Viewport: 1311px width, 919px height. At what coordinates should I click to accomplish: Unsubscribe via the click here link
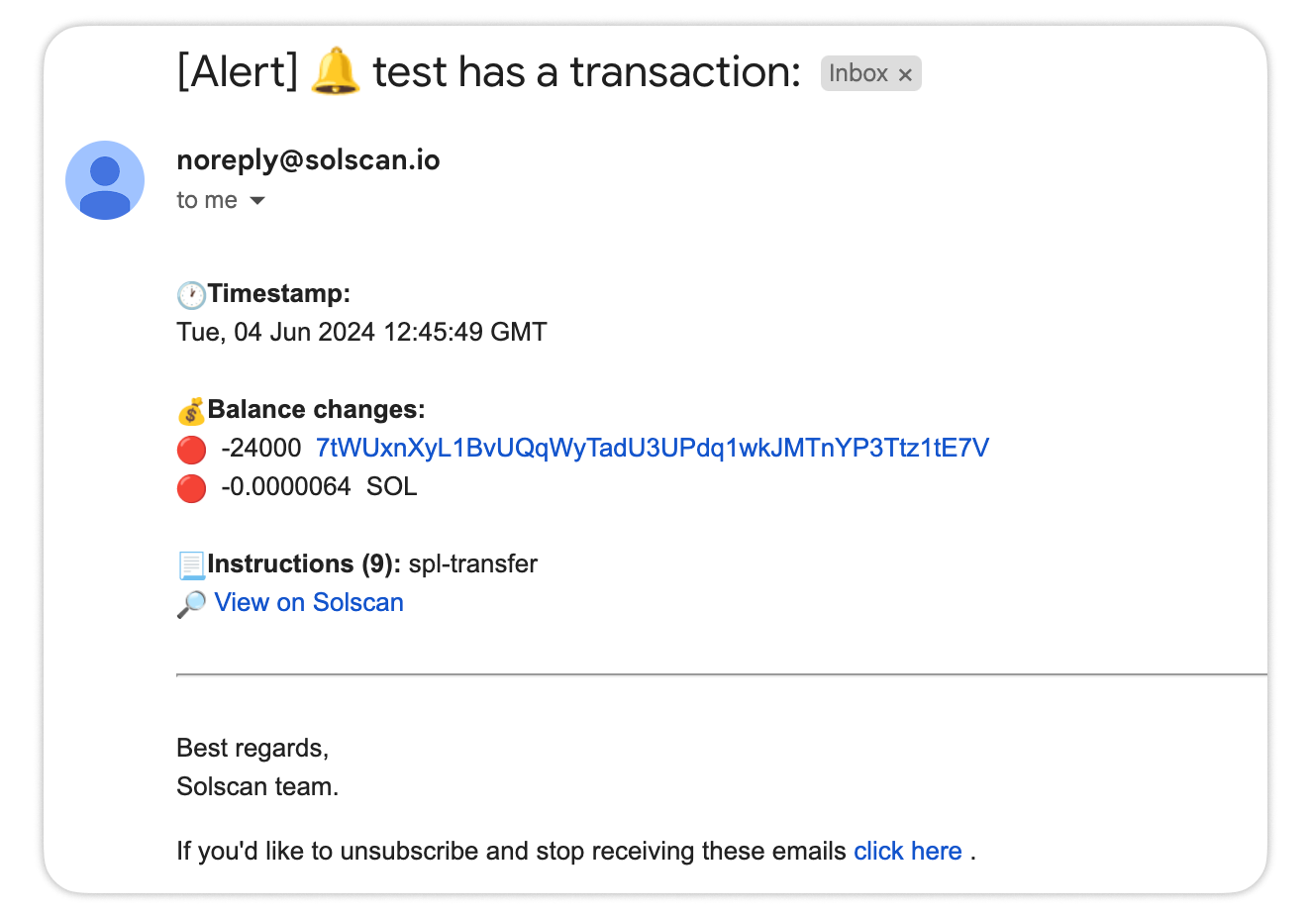pyautogui.click(x=908, y=852)
